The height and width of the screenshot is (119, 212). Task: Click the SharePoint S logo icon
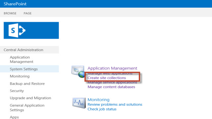click(17, 30)
